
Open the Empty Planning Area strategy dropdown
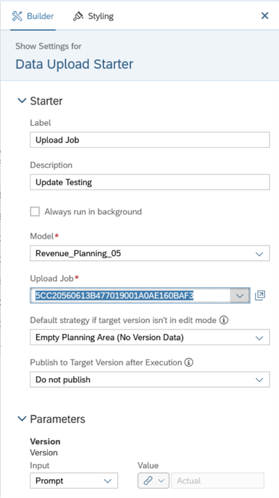coord(150,337)
